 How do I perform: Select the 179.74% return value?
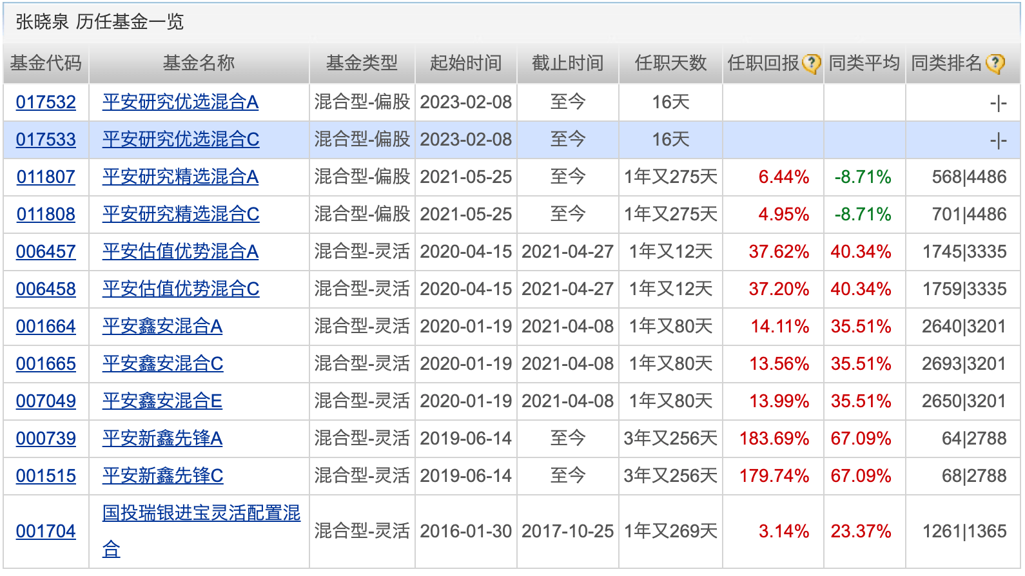click(x=774, y=475)
